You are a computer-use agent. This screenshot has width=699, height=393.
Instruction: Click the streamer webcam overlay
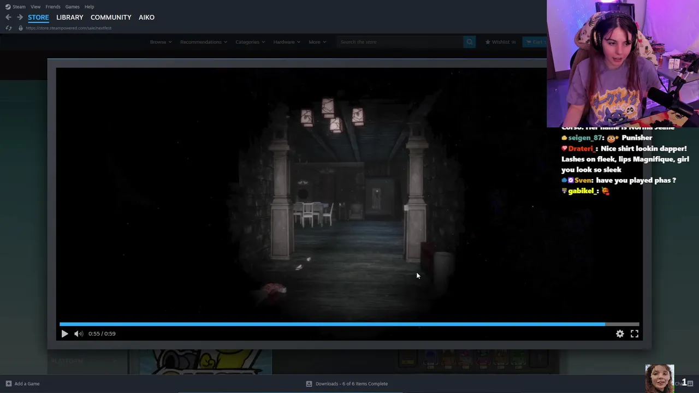click(623, 63)
